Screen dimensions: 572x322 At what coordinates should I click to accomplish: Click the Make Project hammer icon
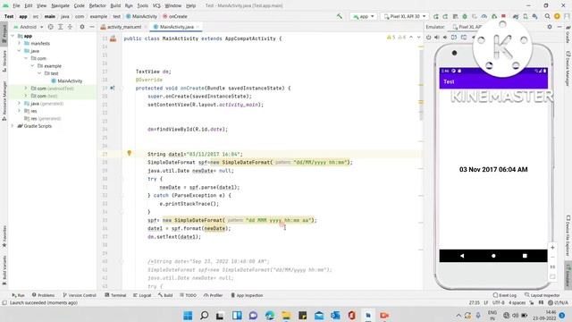click(340, 16)
